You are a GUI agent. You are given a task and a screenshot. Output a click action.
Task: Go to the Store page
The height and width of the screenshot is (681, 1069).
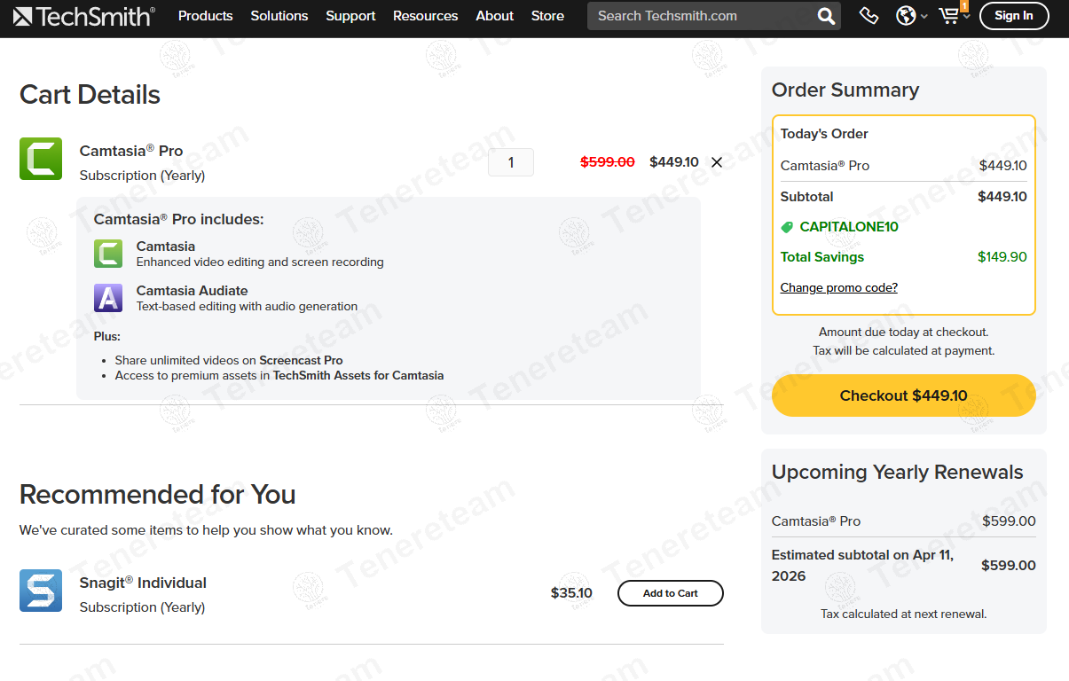(547, 16)
